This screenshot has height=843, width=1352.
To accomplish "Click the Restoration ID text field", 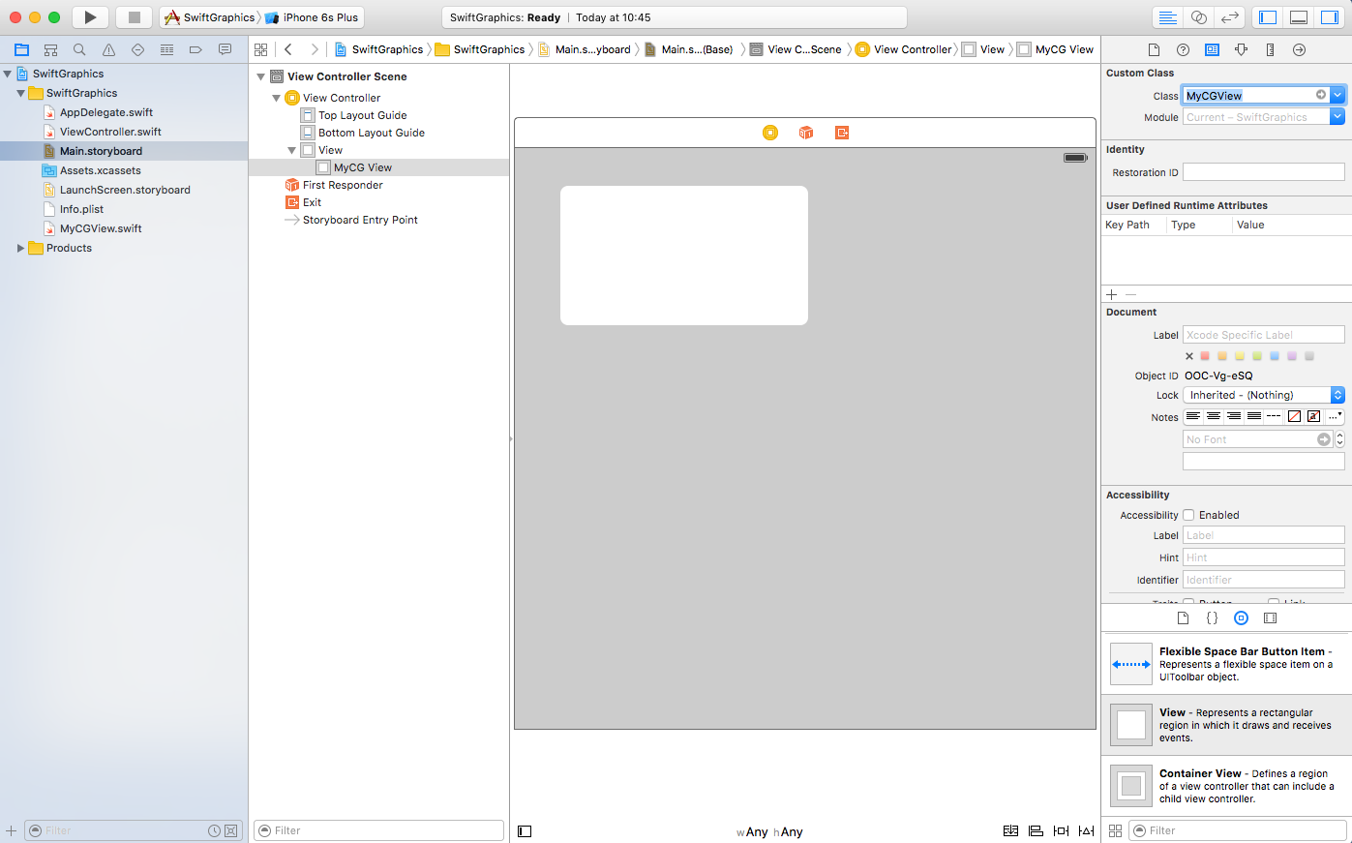I will [1263, 172].
